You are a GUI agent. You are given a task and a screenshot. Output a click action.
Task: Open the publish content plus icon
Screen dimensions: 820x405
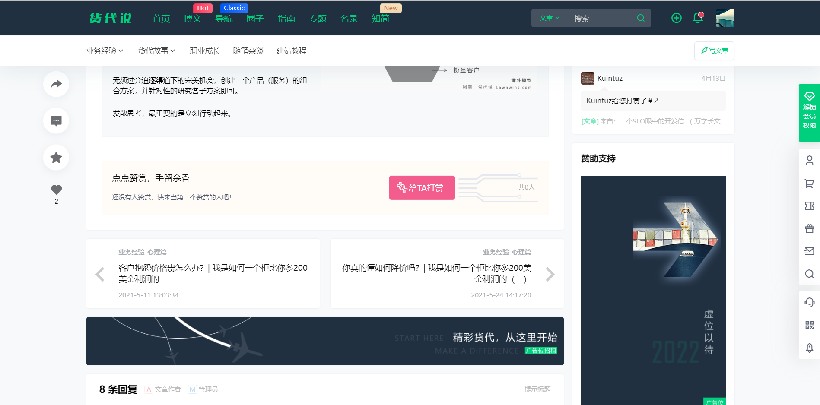point(676,18)
